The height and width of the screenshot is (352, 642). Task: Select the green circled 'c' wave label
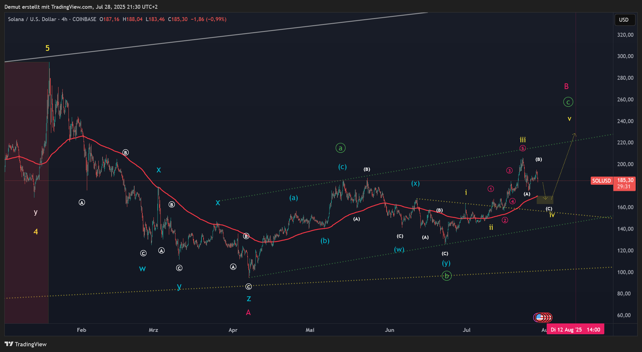point(568,102)
